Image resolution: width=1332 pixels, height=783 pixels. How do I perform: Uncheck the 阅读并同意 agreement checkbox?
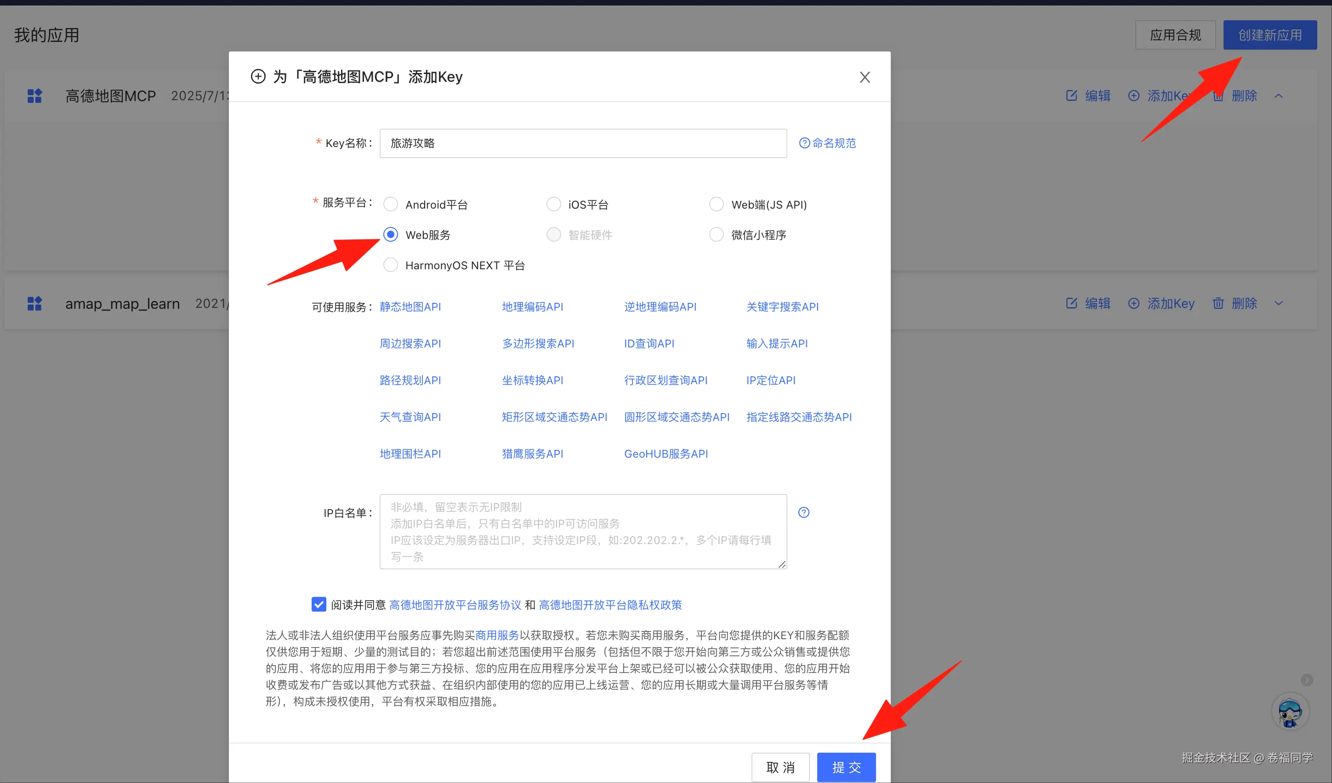click(x=319, y=604)
